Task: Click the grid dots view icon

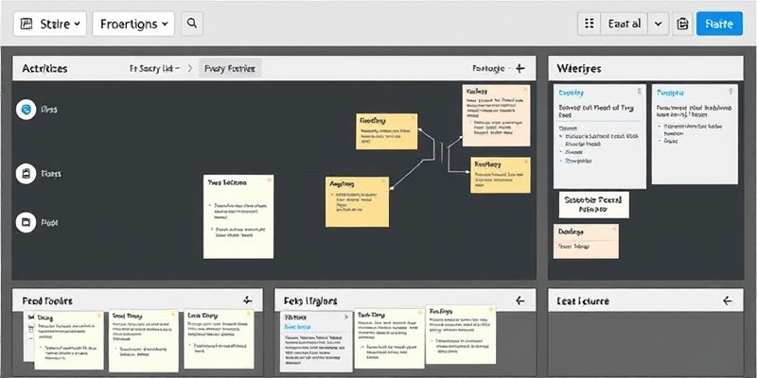Action: [590, 25]
